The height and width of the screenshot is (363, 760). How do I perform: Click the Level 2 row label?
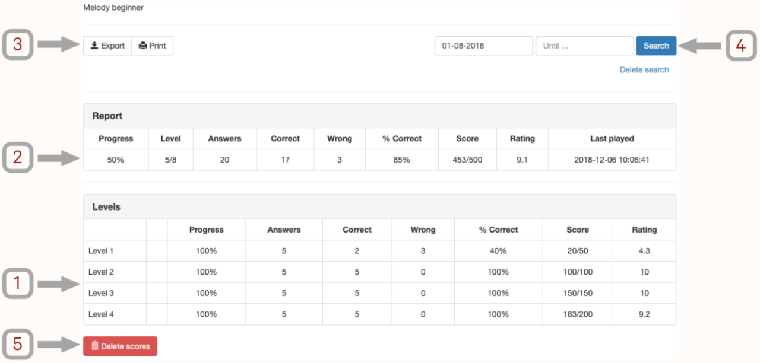click(101, 272)
